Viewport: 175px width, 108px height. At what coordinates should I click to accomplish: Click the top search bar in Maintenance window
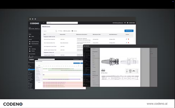[62, 23]
